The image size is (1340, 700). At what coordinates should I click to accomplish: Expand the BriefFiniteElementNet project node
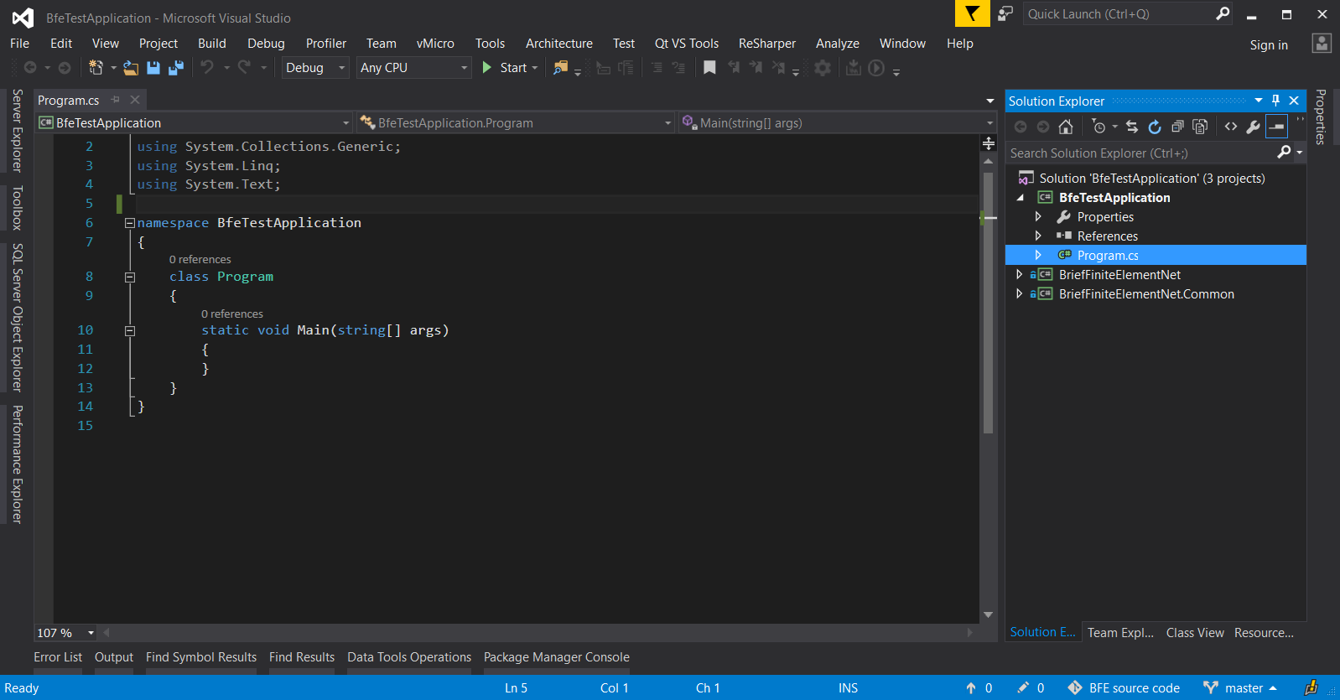pos(1019,275)
